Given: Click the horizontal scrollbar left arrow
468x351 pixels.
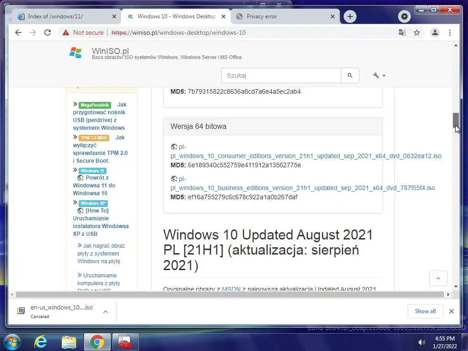Looking at the screenshot, I should (x=12, y=295).
